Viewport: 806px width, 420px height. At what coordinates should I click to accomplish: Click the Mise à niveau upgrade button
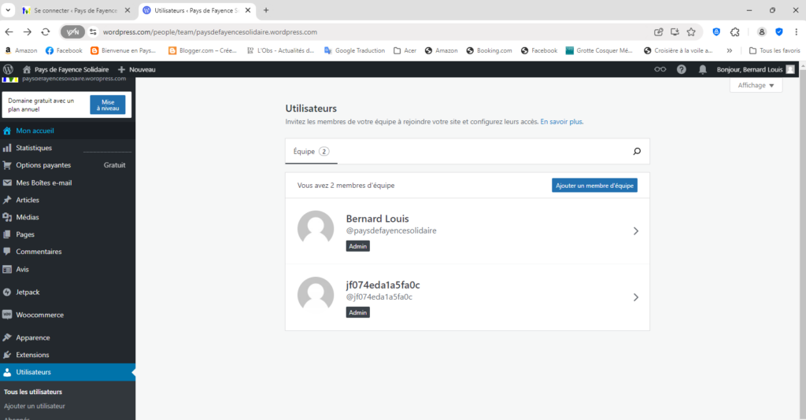pos(108,105)
